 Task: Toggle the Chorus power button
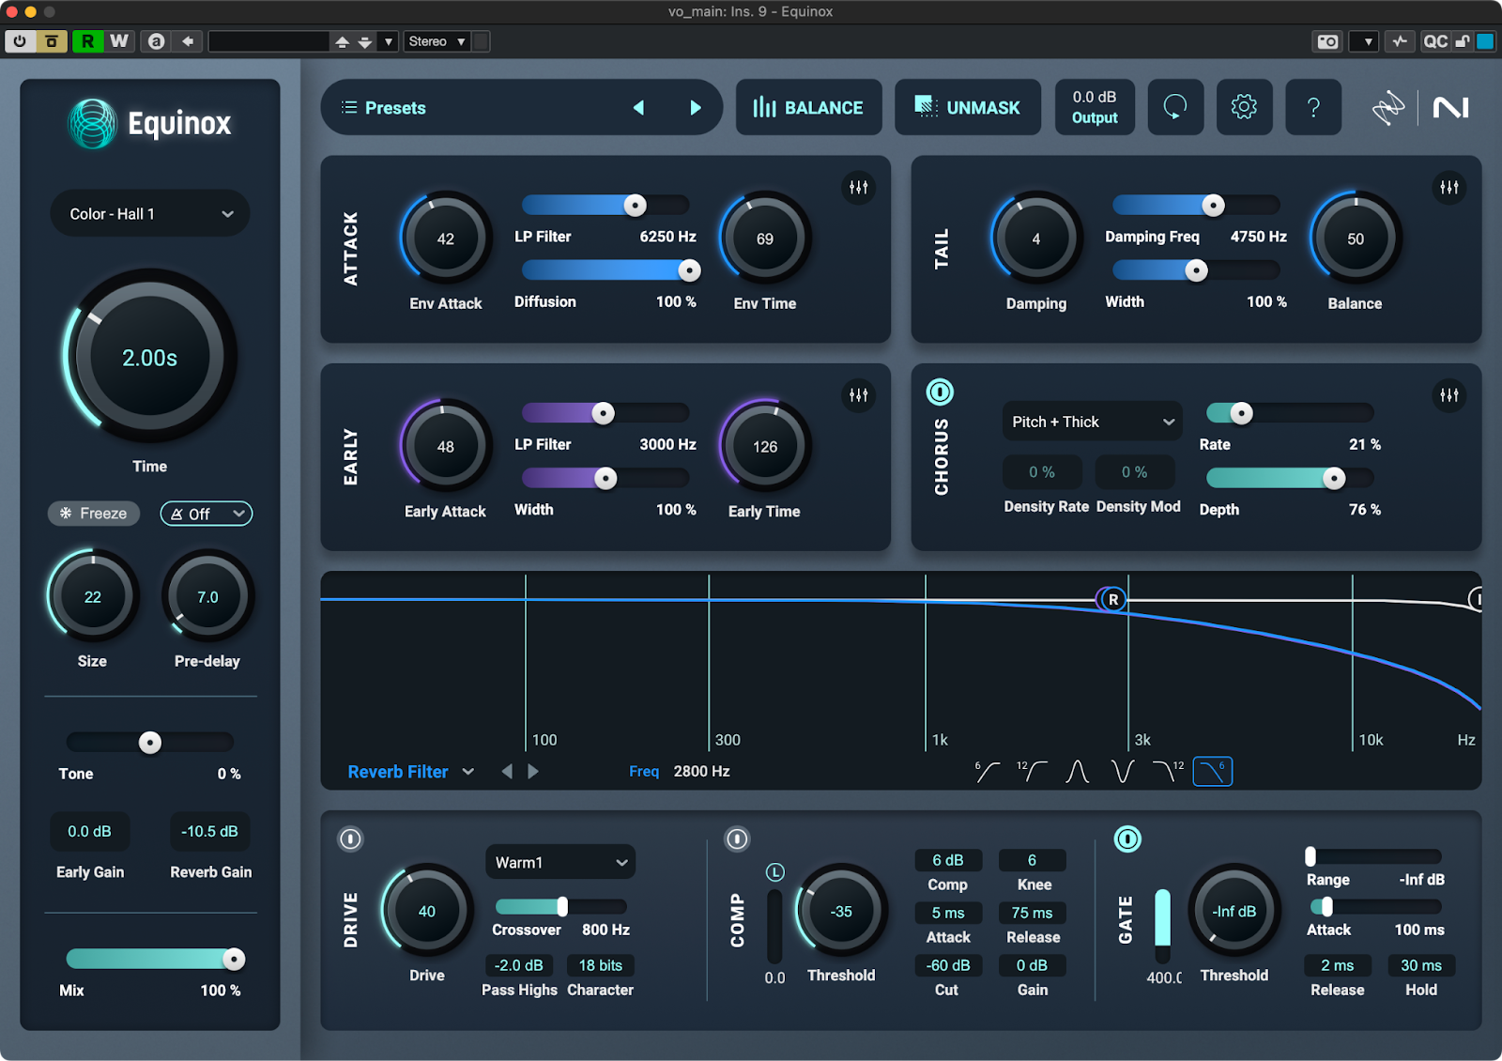point(940,392)
